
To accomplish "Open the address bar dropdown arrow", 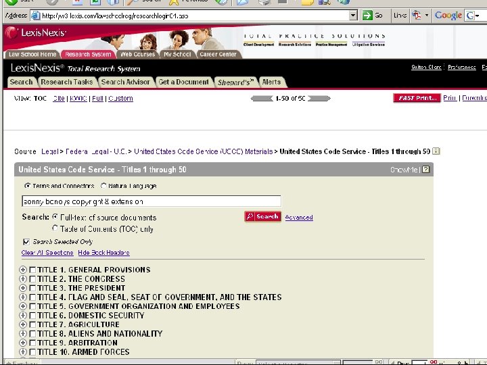I will click(x=353, y=15).
